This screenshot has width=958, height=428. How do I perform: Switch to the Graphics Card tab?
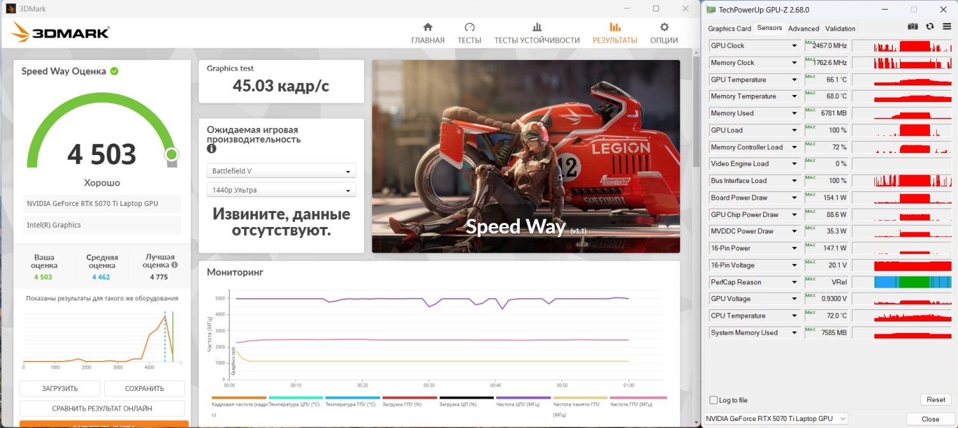pos(729,28)
